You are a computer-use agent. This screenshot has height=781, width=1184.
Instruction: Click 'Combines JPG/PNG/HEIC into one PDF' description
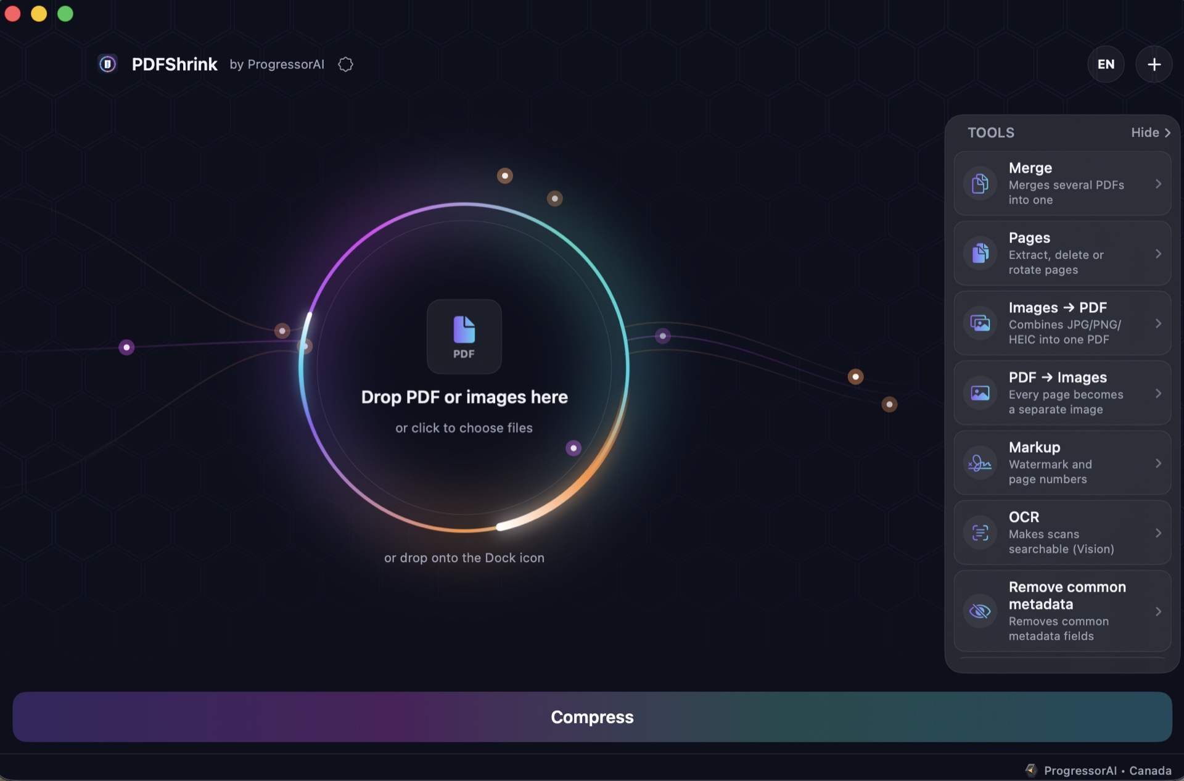tap(1064, 332)
